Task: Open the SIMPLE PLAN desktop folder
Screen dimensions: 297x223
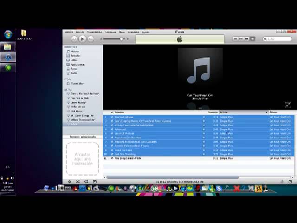Action: click(x=24, y=35)
